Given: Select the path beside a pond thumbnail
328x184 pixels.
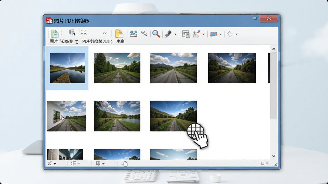Looking at the screenshot, I should pyautogui.click(x=117, y=116).
